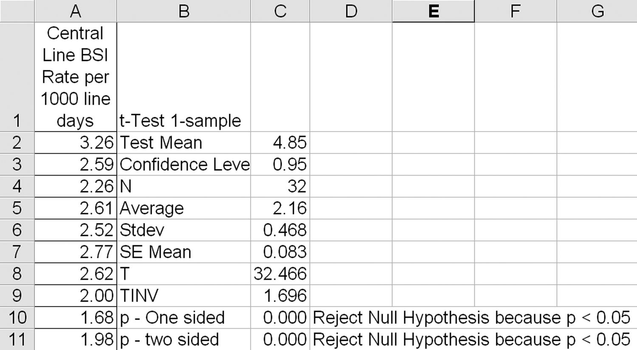Select column A header
This screenshot has height=350, width=637.
point(75,11)
